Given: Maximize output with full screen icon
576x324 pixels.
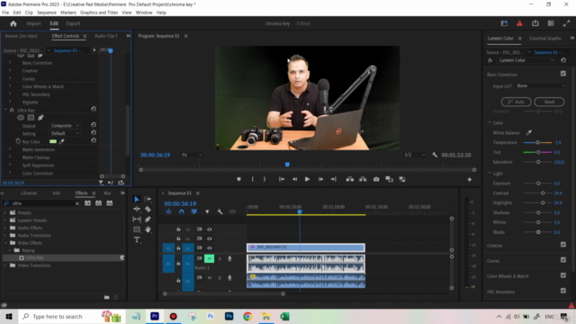Looking at the screenshot, I should [566, 23].
